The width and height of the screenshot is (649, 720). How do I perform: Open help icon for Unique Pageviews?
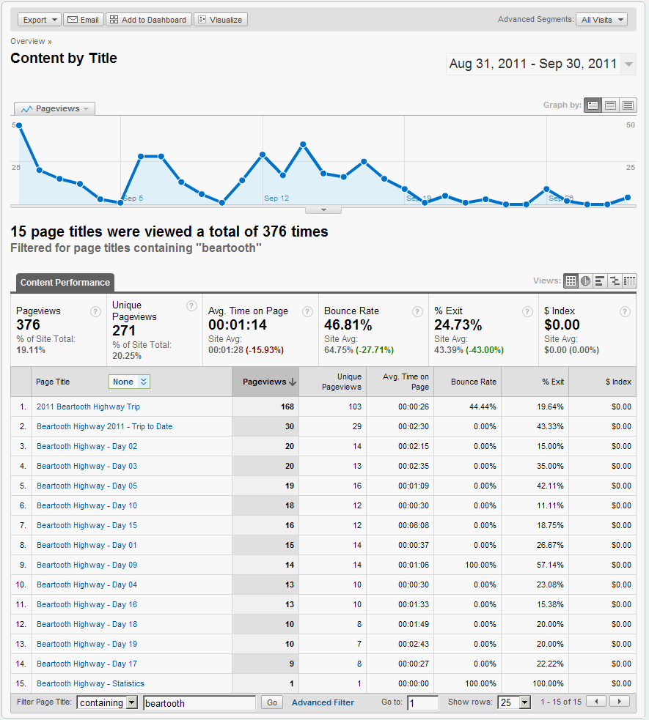(x=191, y=306)
